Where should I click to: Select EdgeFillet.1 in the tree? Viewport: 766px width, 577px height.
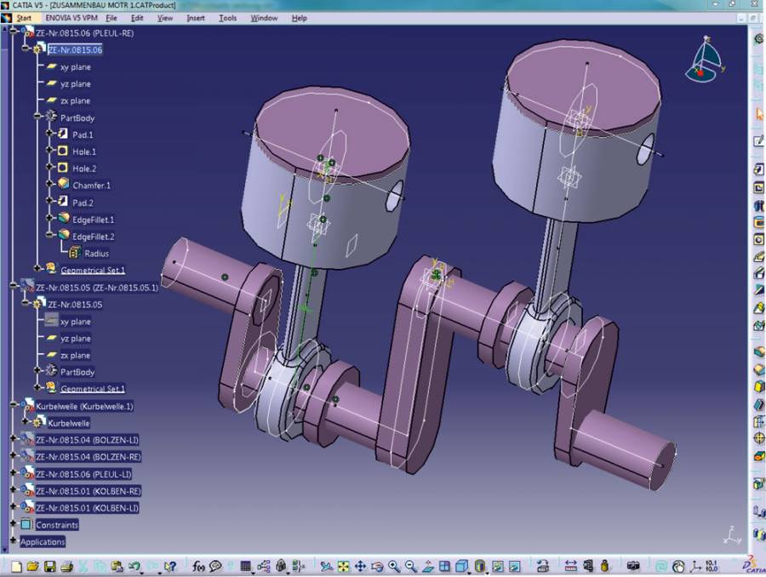(93, 220)
